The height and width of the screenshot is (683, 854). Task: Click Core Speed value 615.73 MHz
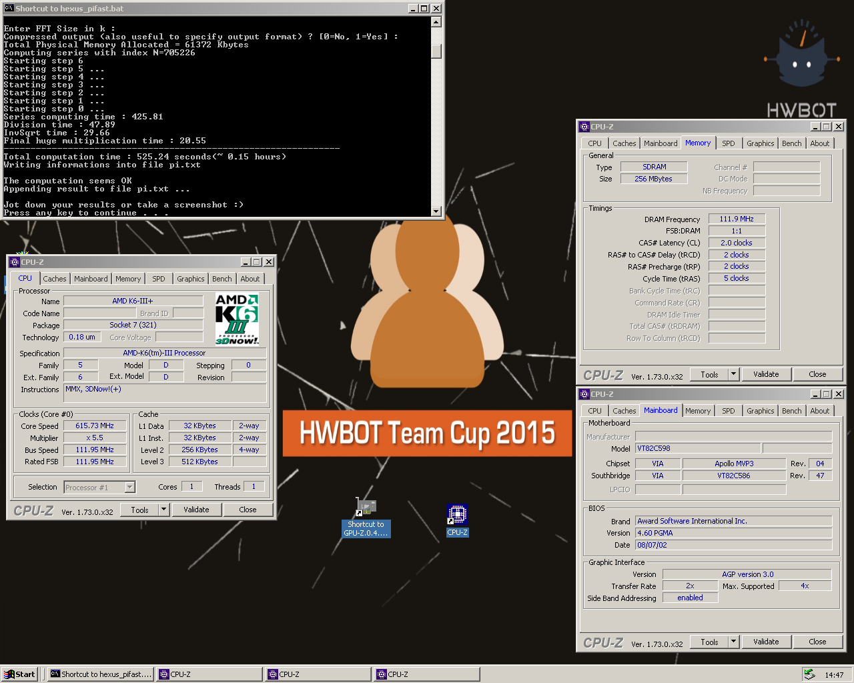pos(95,426)
